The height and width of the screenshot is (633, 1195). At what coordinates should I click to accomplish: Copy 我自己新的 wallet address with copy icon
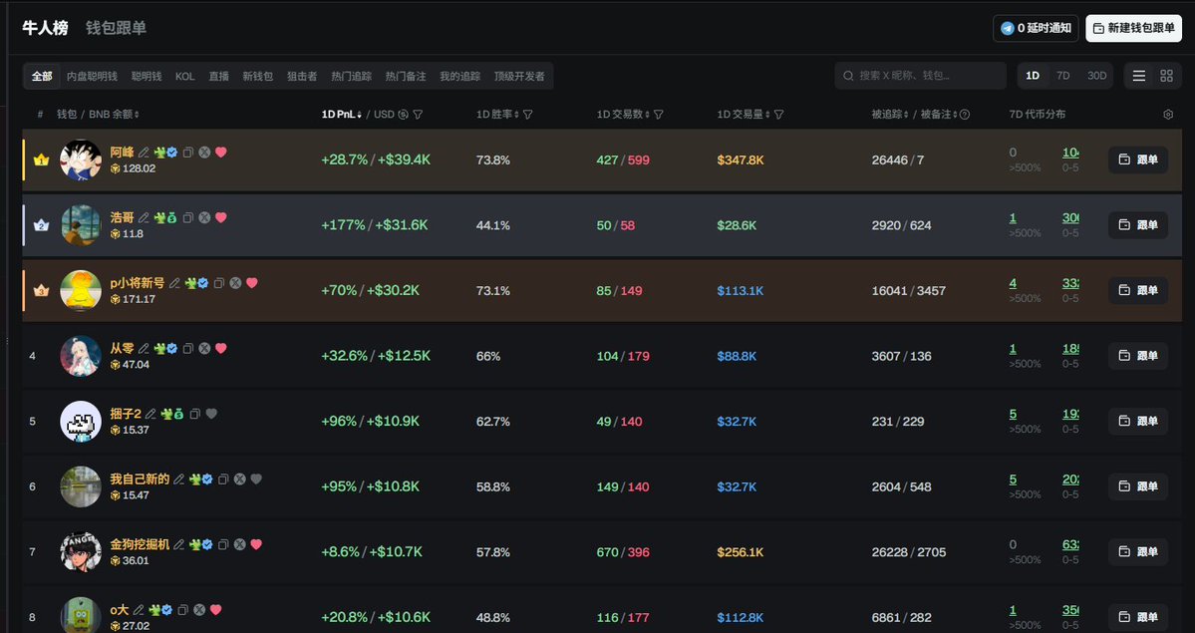[x=223, y=479]
